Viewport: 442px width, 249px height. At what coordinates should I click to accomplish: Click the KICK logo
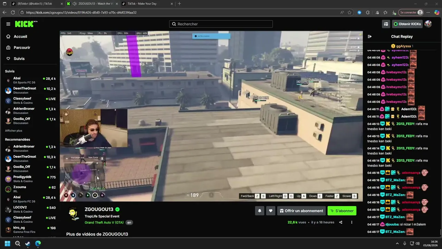[26, 24]
